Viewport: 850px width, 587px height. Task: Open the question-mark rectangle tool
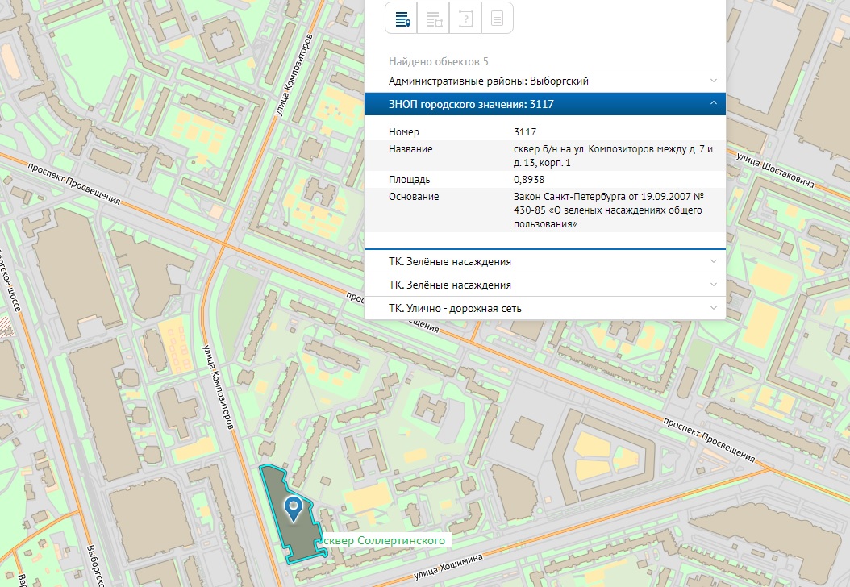[465, 19]
